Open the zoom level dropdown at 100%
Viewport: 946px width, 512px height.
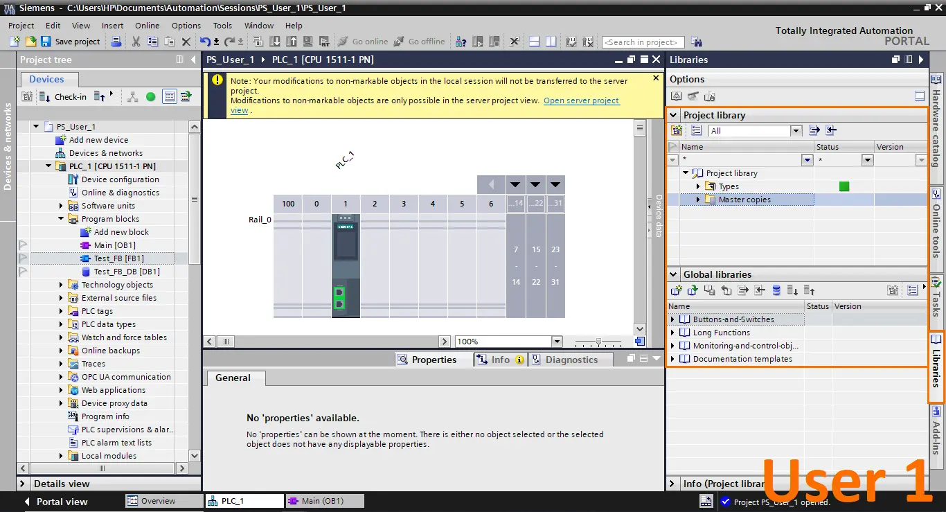(557, 342)
